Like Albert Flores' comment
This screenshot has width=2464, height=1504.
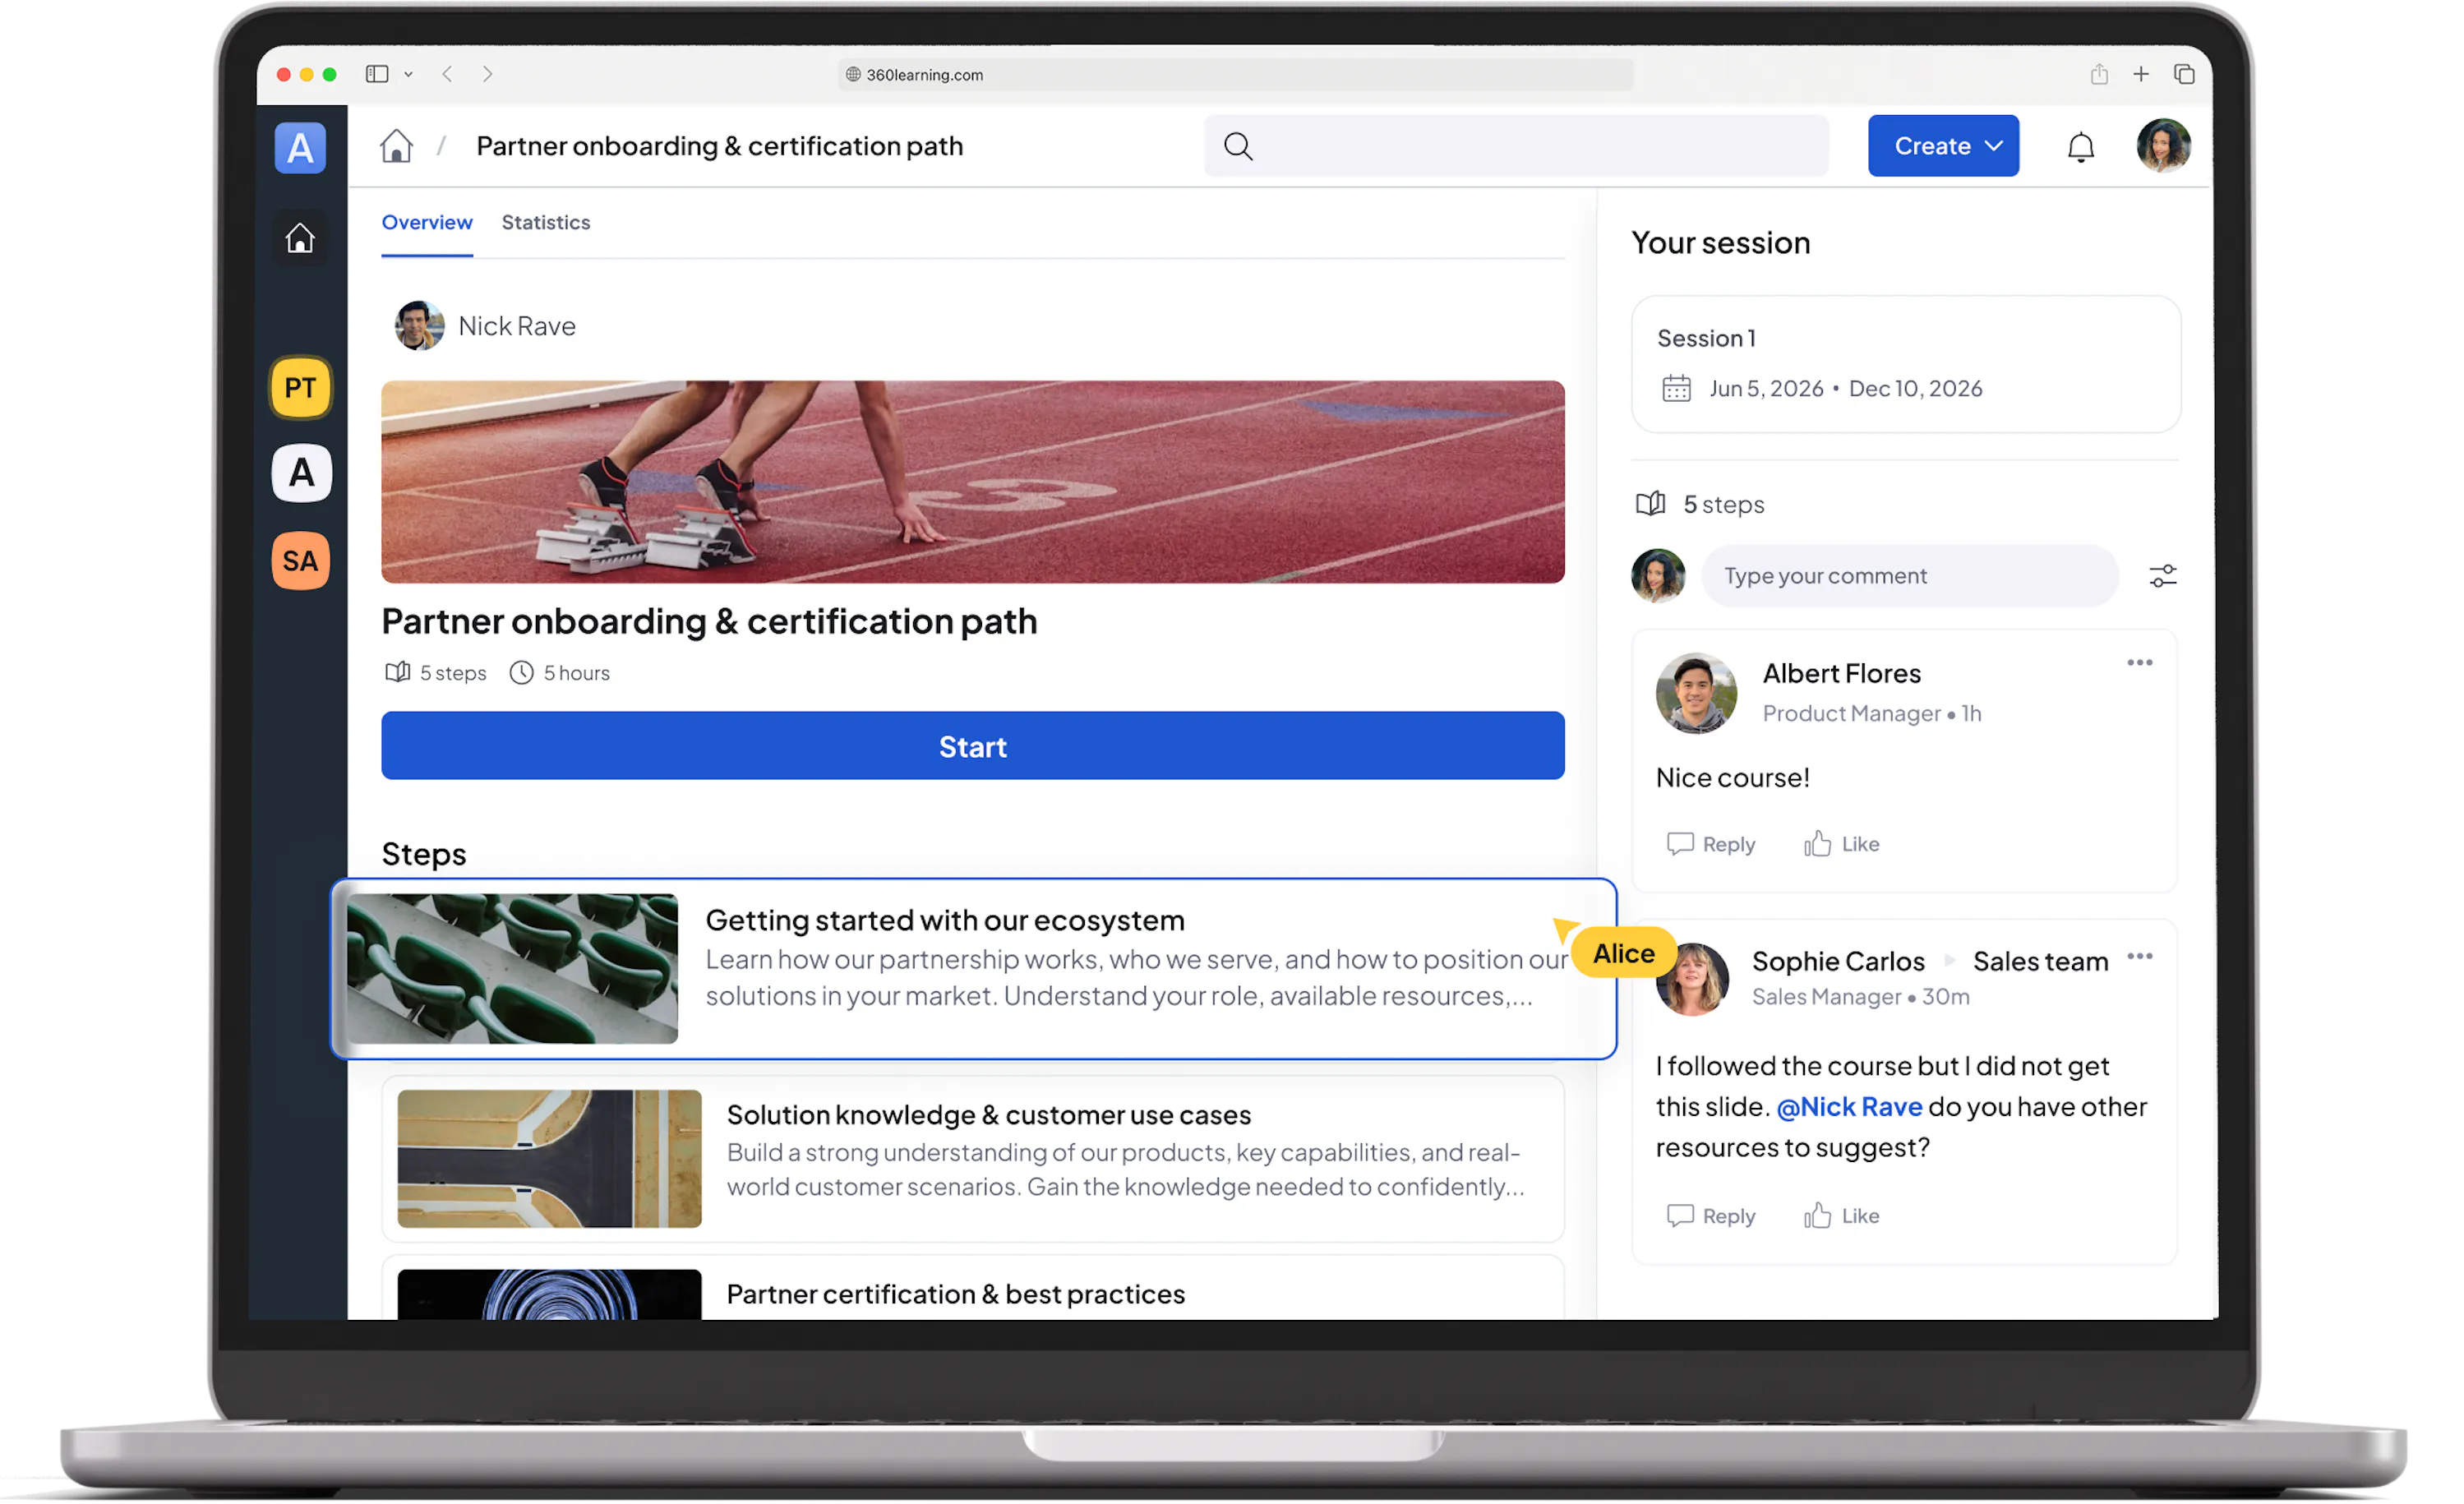click(x=1841, y=844)
